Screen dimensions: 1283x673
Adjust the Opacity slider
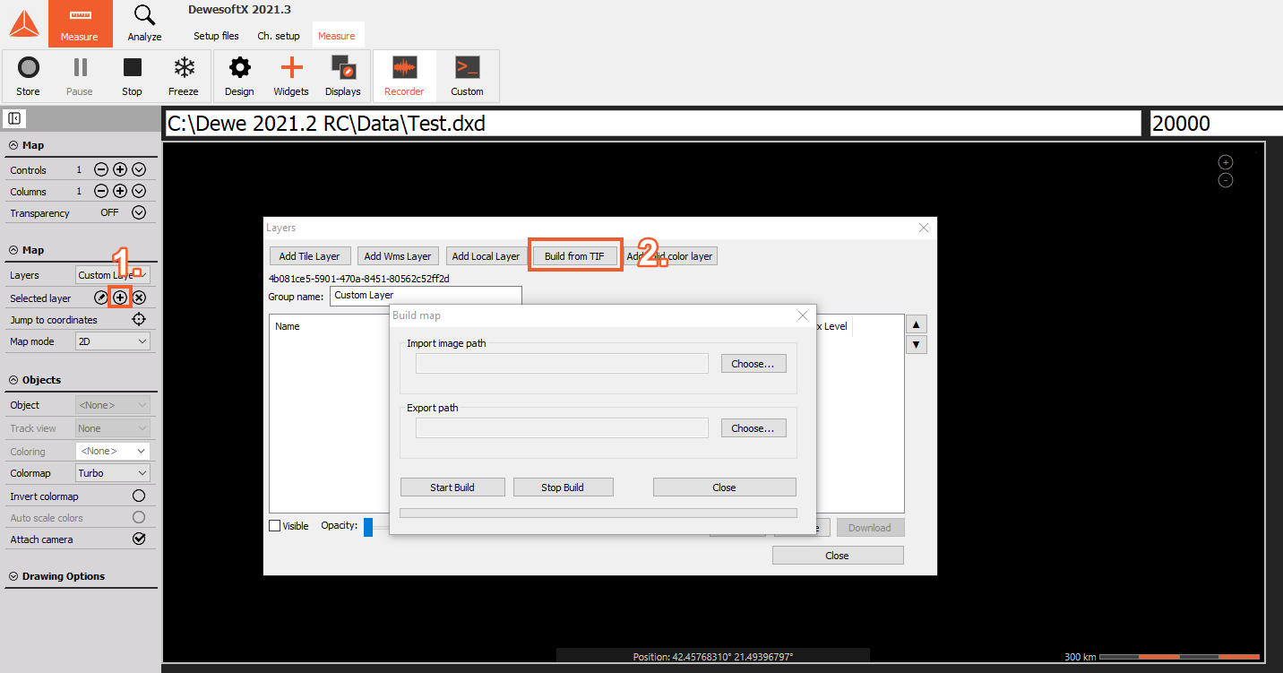click(x=368, y=527)
